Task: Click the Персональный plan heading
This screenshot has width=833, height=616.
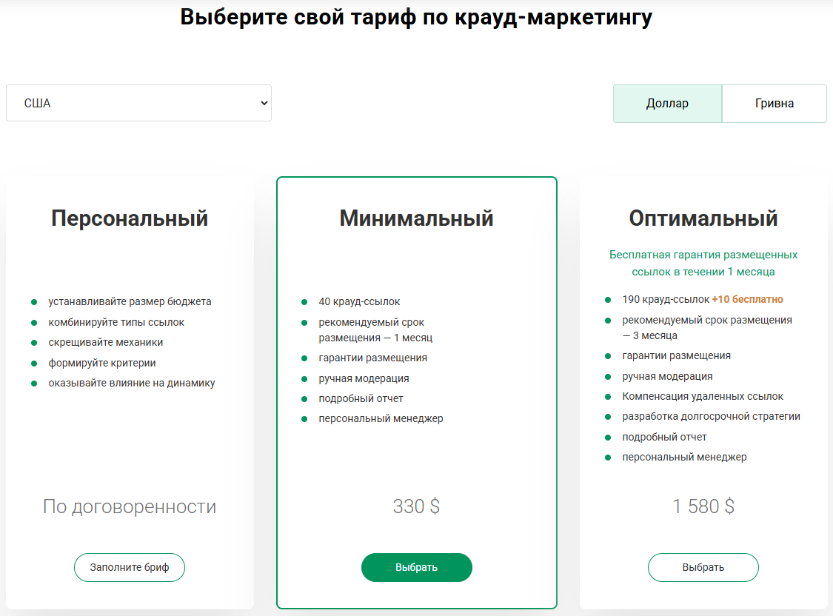Action: pyautogui.click(x=130, y=218)
